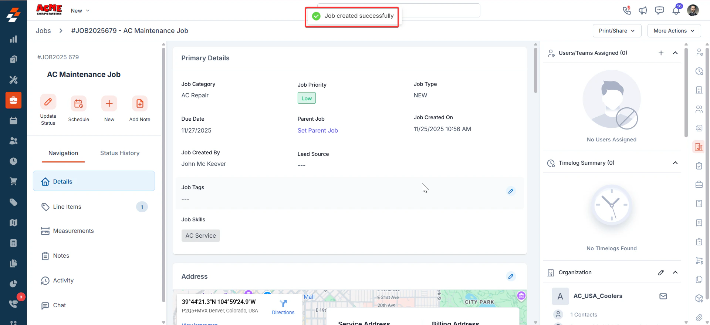Open the clock timesheet icon in left sidebar
710x325 pixels.
(x=13, y=161)
